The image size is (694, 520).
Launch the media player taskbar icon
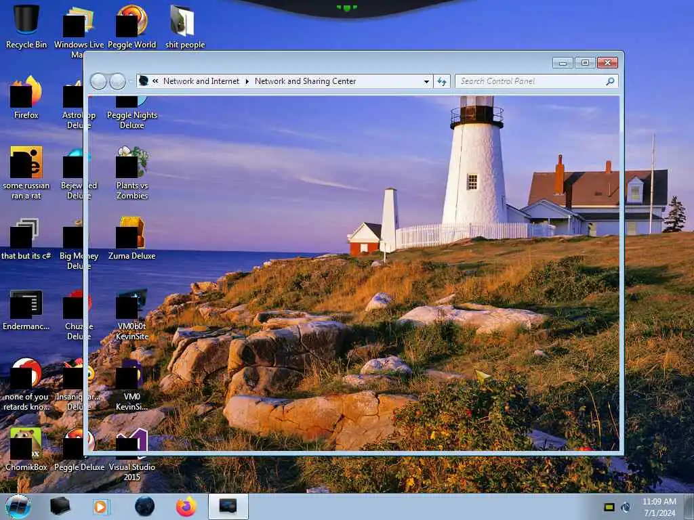101,506
